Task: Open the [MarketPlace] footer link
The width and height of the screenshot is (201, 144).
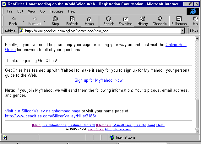Action: click(122, 125)
